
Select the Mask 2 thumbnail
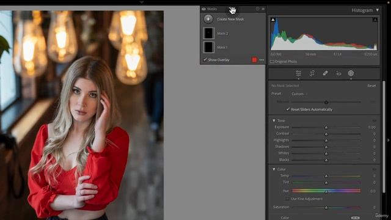(x=208, y=33)
